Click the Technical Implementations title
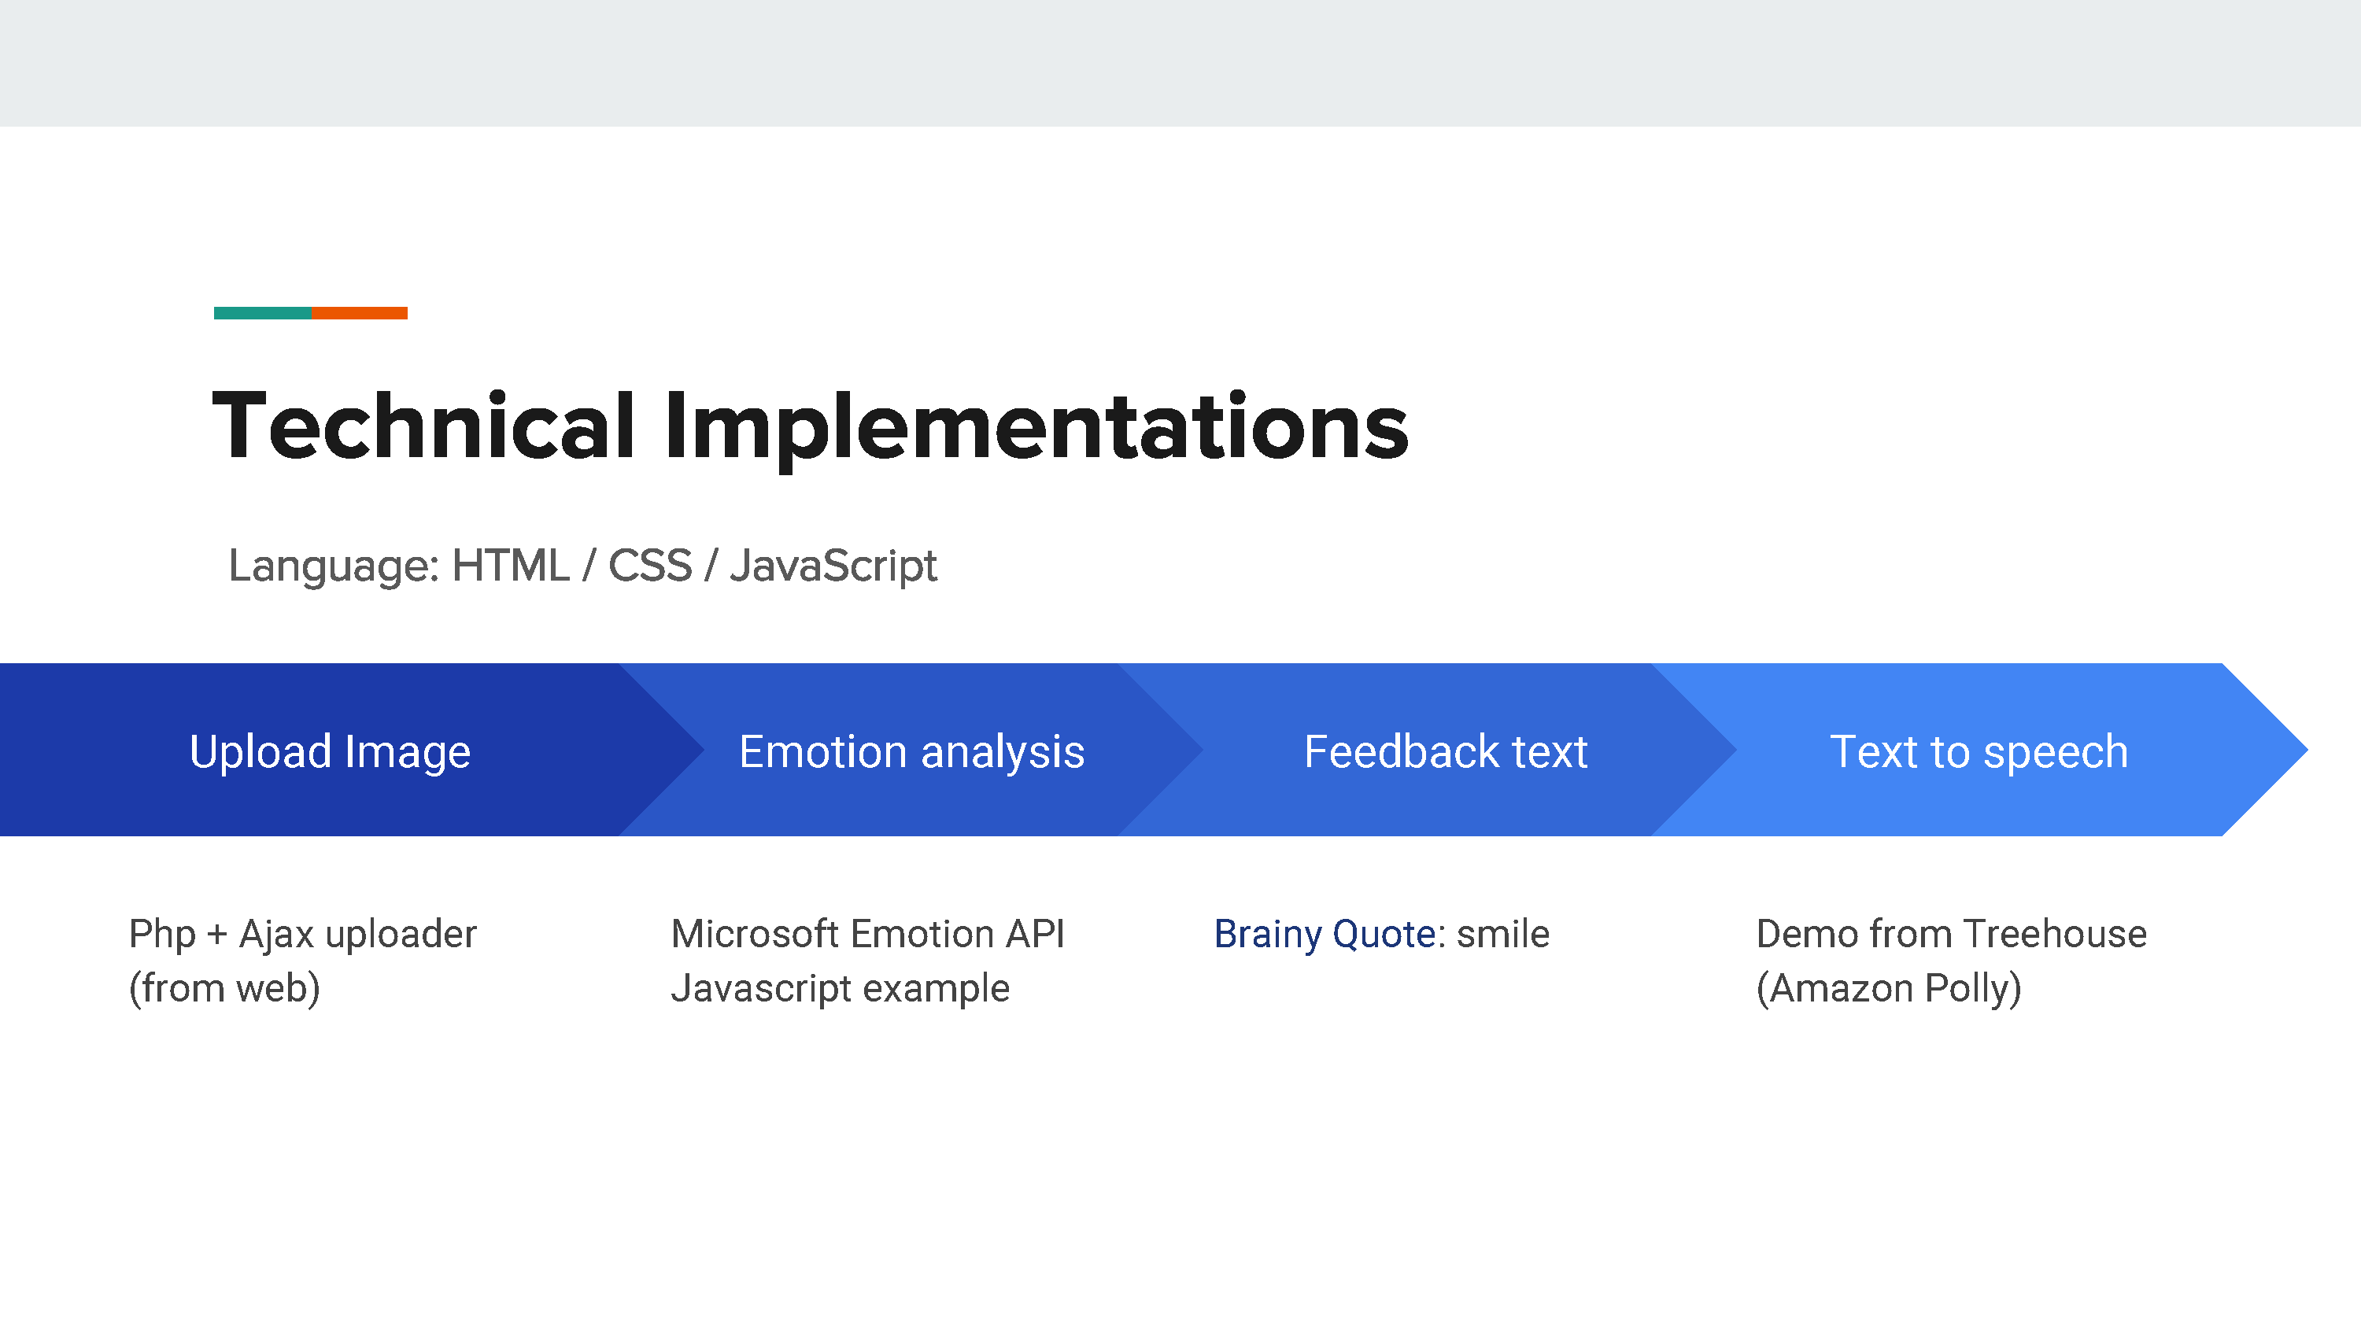This screenshot has height=1328, width=2361. click(811, 427)
